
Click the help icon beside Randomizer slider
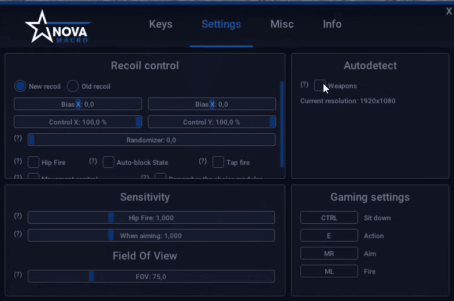coord(18,138)
